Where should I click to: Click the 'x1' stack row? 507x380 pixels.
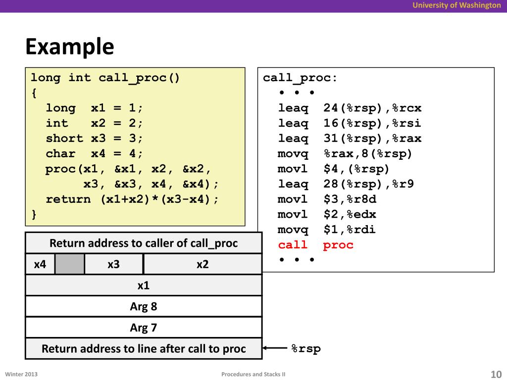click(144, 285)
